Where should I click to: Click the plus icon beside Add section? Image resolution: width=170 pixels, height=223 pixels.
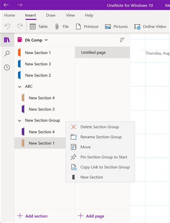(x=20, y=216)
